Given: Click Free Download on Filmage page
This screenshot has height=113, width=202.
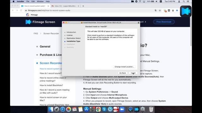Looking at the screenshot, I should pyautogui.click(x=164, y=22).
